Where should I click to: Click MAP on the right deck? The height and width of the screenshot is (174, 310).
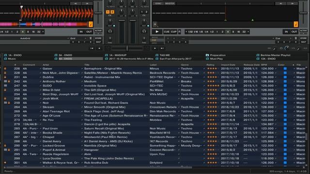304,42
